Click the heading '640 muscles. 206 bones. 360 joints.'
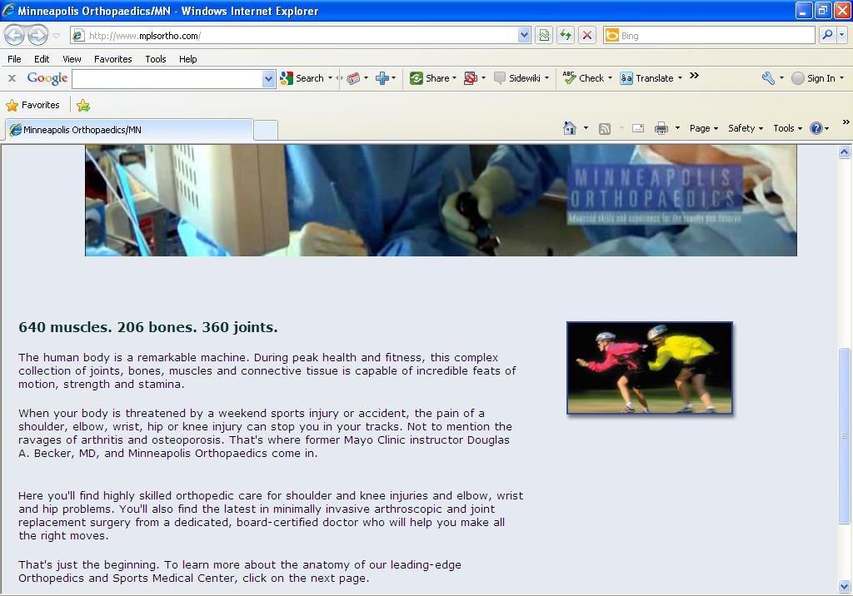This screenshot has height=596, width=853. 148,327
